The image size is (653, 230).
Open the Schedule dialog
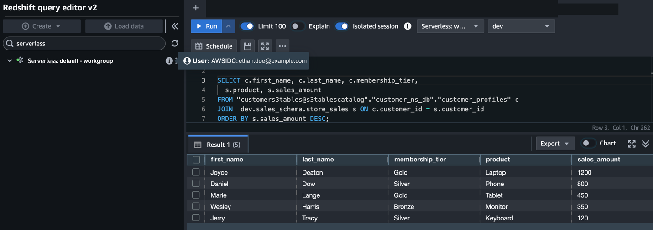[214, 46]
